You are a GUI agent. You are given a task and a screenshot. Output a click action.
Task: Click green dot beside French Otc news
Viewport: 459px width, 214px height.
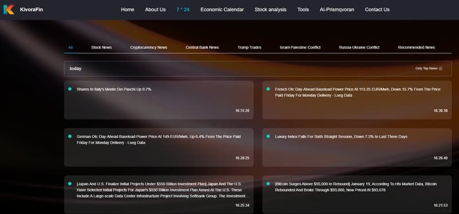[x=268, y=89]
